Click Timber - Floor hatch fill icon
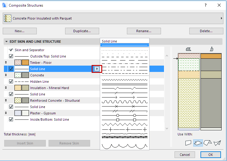 point(18,63)
